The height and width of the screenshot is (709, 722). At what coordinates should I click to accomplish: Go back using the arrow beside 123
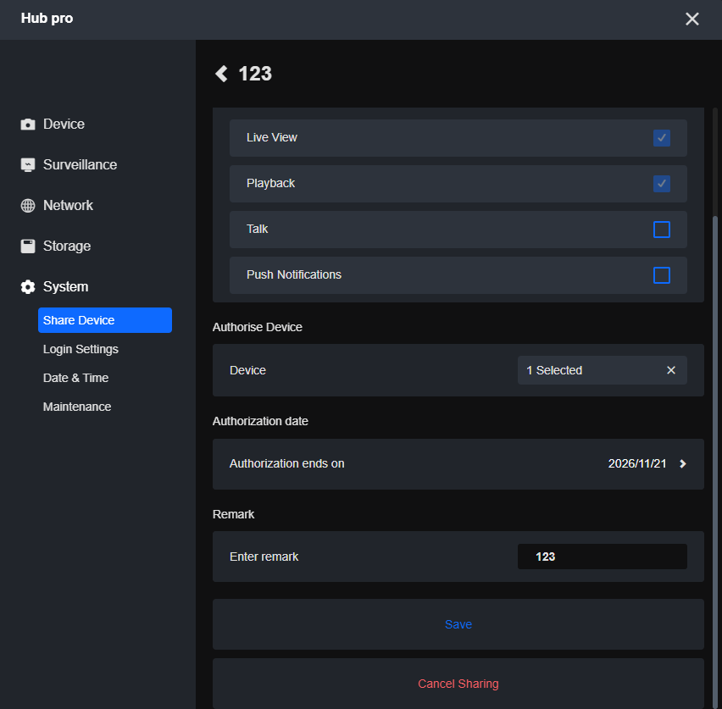coord(221,74)
